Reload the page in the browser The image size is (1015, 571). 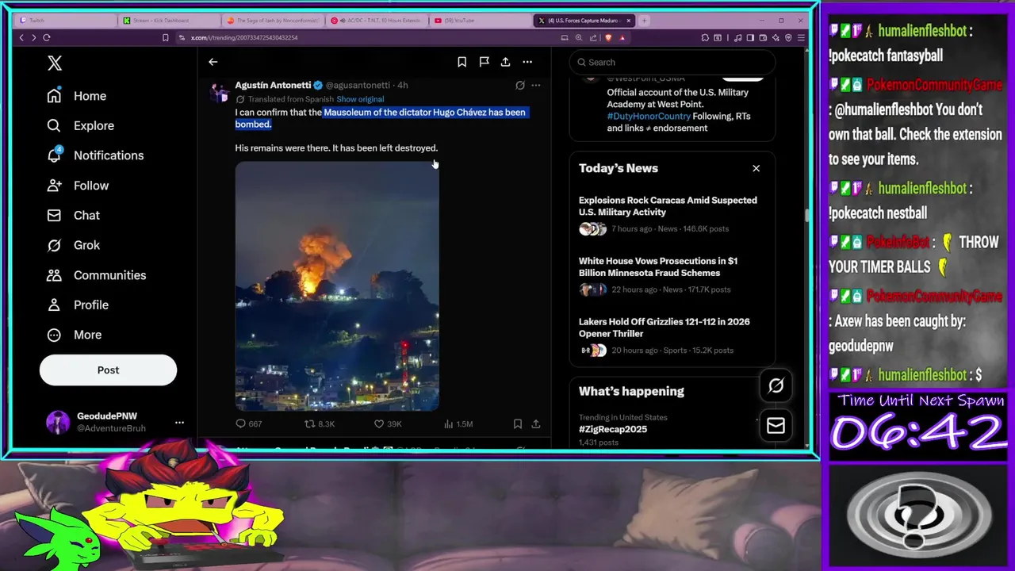(47, 37)
